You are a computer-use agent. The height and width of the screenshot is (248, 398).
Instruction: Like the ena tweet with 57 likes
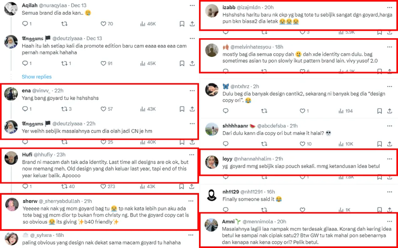click(103, 109)
